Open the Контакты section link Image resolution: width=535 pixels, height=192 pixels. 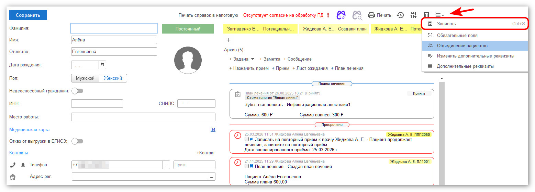click(19, 153)
